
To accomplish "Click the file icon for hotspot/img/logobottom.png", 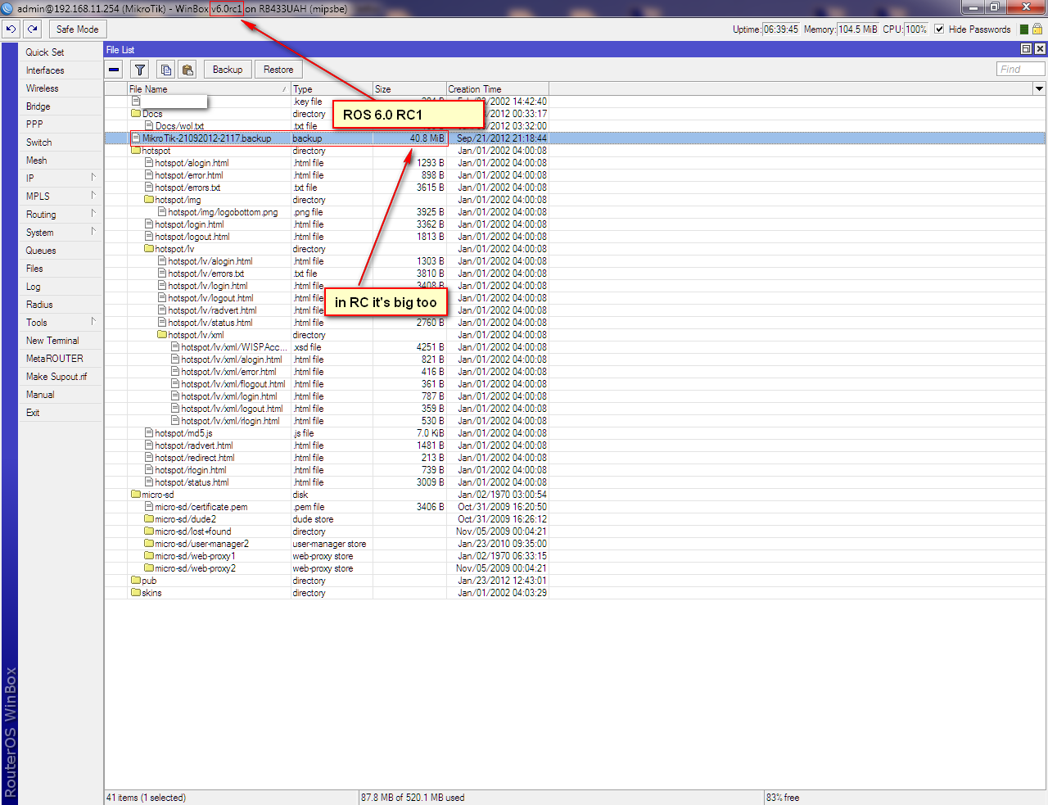I will [162, 212].
